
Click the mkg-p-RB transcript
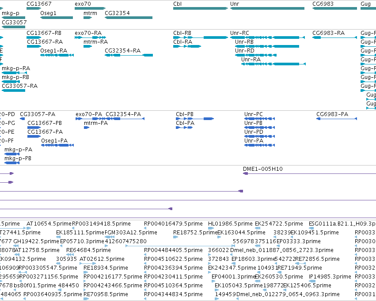point(11,82)
